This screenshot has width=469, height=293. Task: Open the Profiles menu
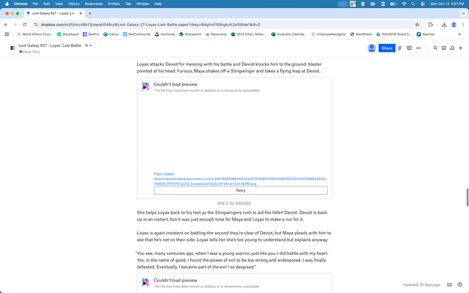(114, 4)
